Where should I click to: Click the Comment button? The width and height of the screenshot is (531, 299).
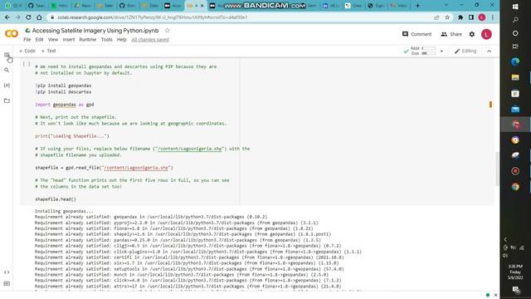pyautogui.click(x=417, y=34)
